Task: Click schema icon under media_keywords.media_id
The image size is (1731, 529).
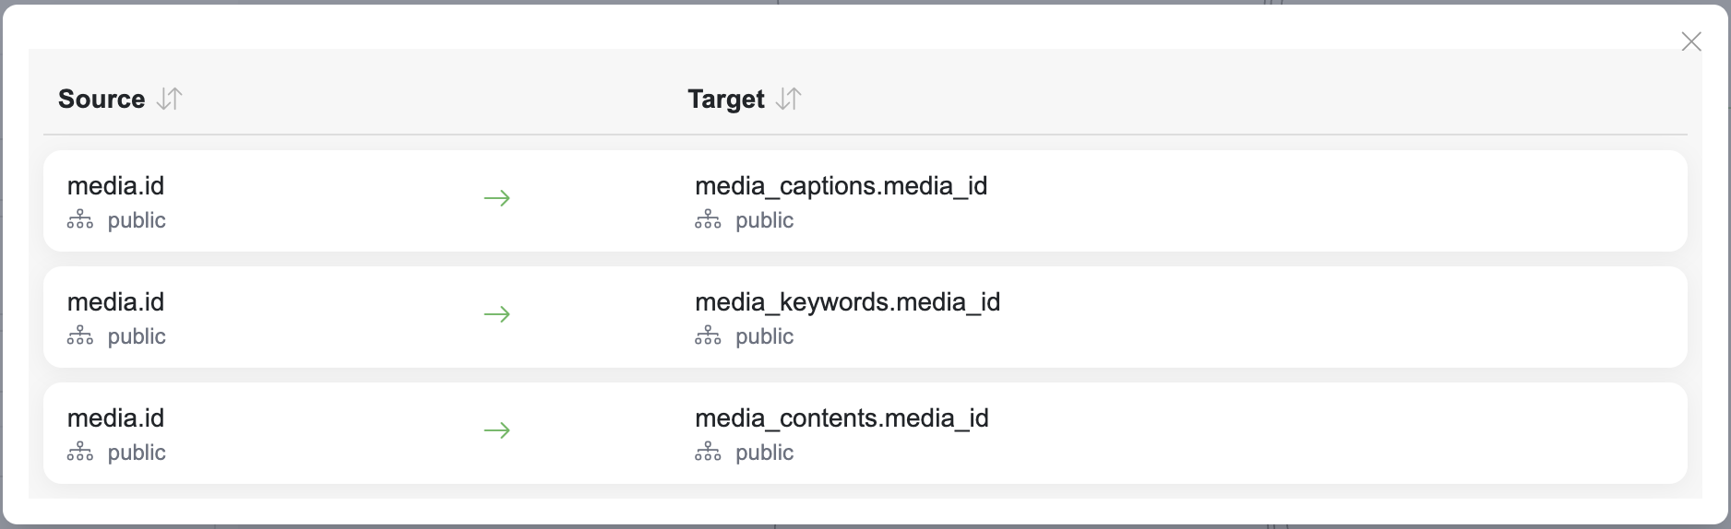Action: [708, 336]
